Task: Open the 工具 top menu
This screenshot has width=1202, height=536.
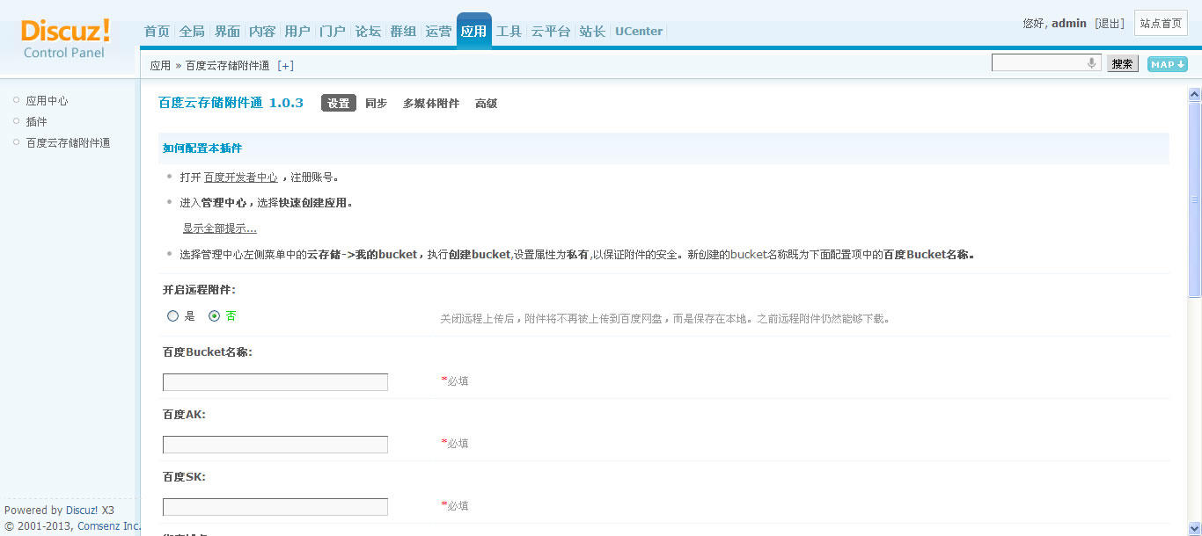Action: point(509,32)
